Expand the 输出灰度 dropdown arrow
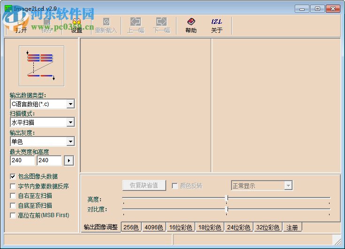 coord(70,142)
